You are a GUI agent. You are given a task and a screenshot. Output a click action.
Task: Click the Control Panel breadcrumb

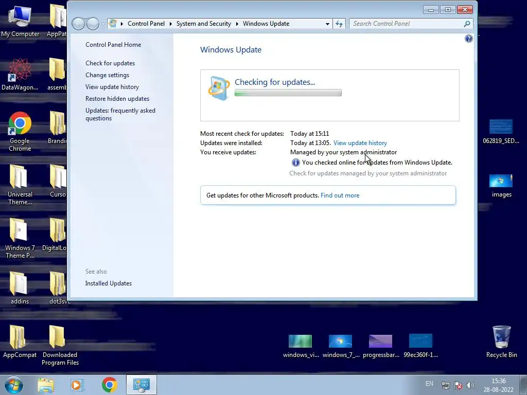pos(146,24)
